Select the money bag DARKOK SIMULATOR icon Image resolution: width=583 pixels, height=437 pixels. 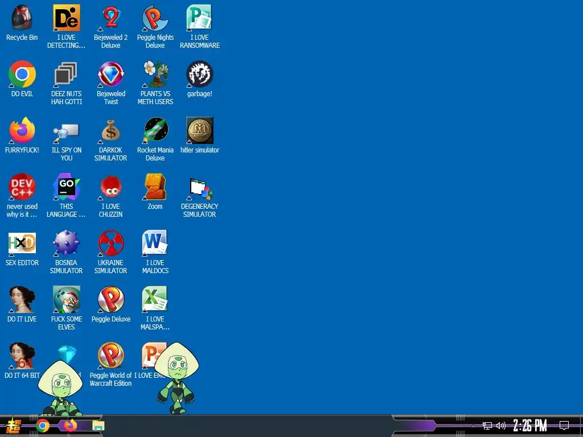(111, 130)
